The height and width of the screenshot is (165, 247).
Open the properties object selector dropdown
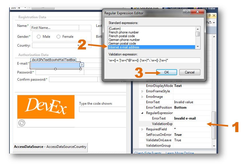(214, 23)
